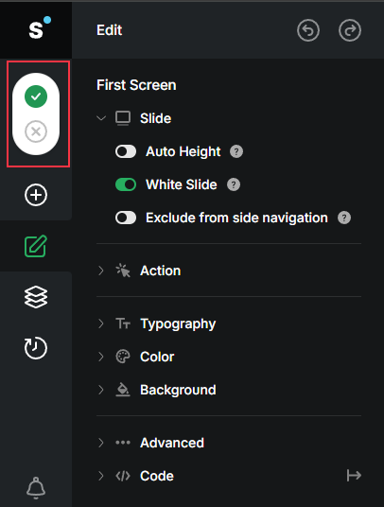Disable the White Slide toggle
This screenshot has width=384, height=507.
point(126,184)
